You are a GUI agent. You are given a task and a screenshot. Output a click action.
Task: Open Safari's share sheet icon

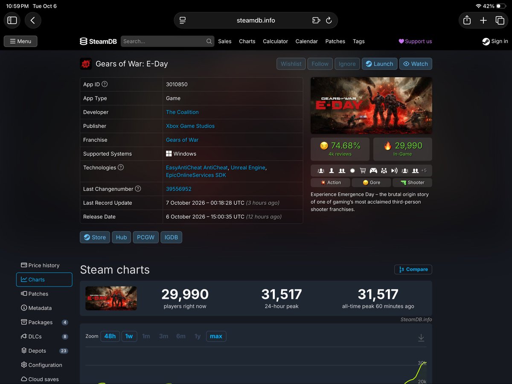tap(467, 20)
